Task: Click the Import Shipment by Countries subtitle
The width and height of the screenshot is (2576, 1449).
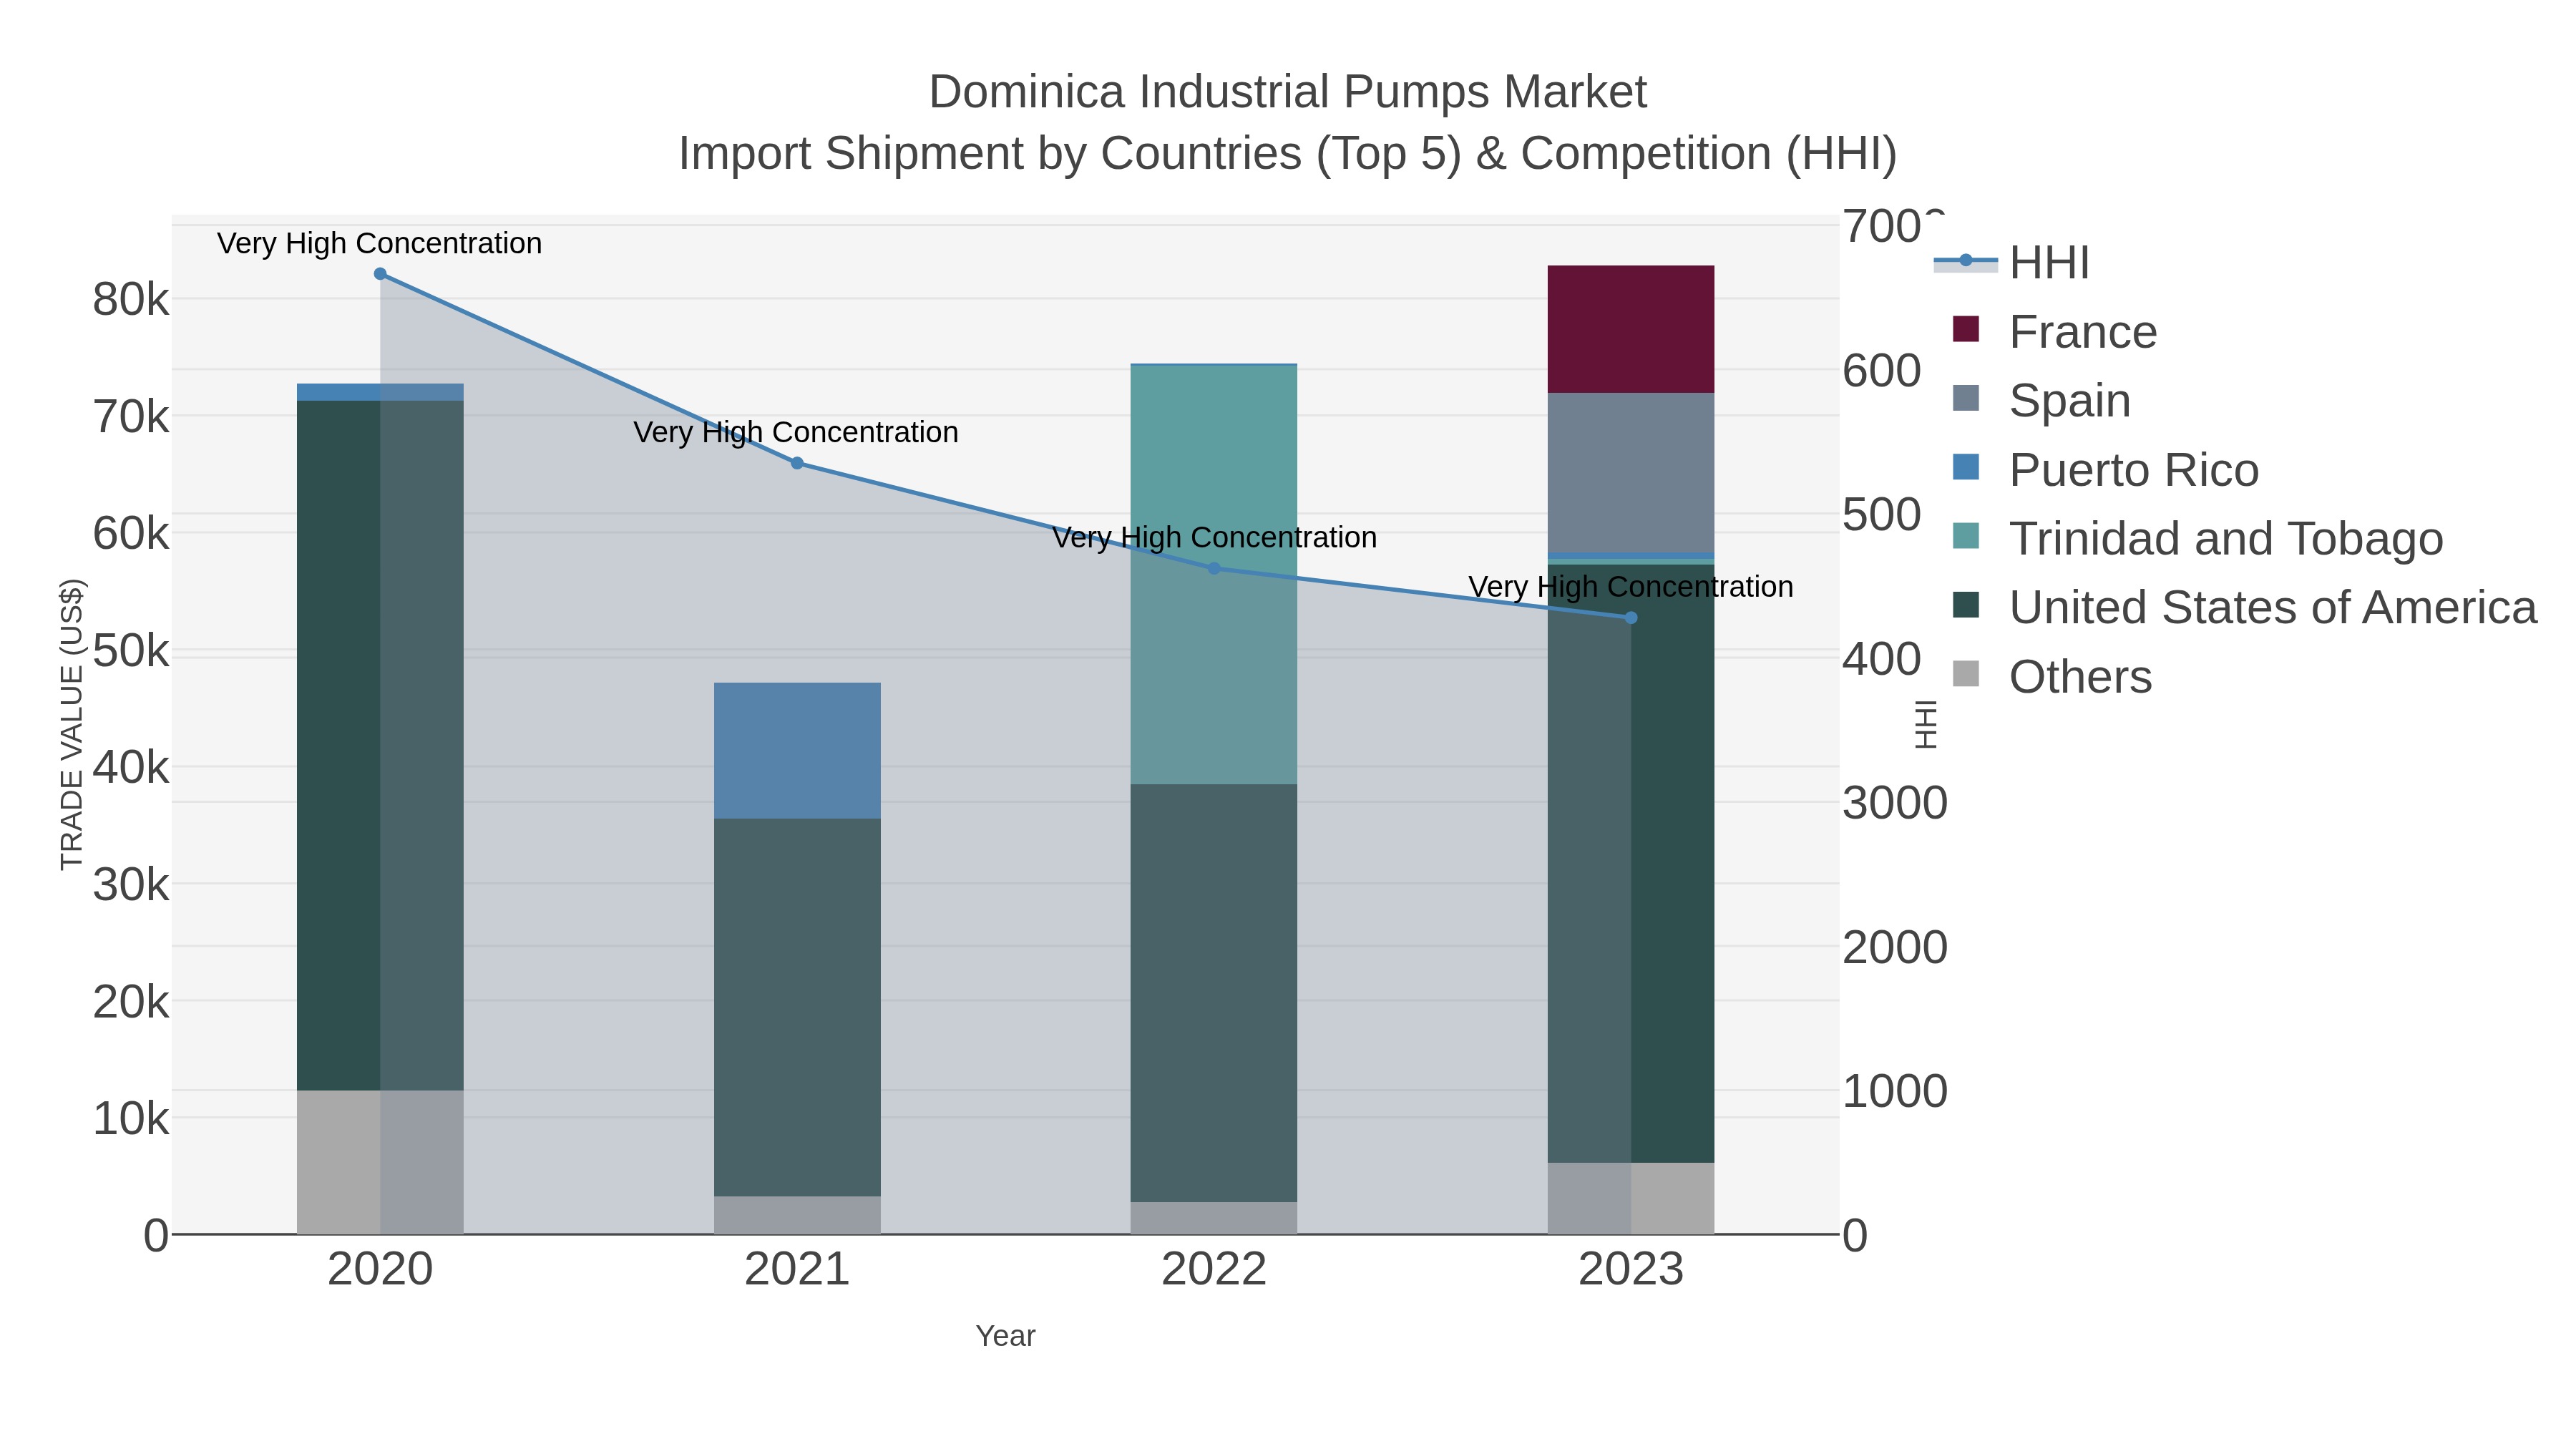Action: coord(1288,154)
